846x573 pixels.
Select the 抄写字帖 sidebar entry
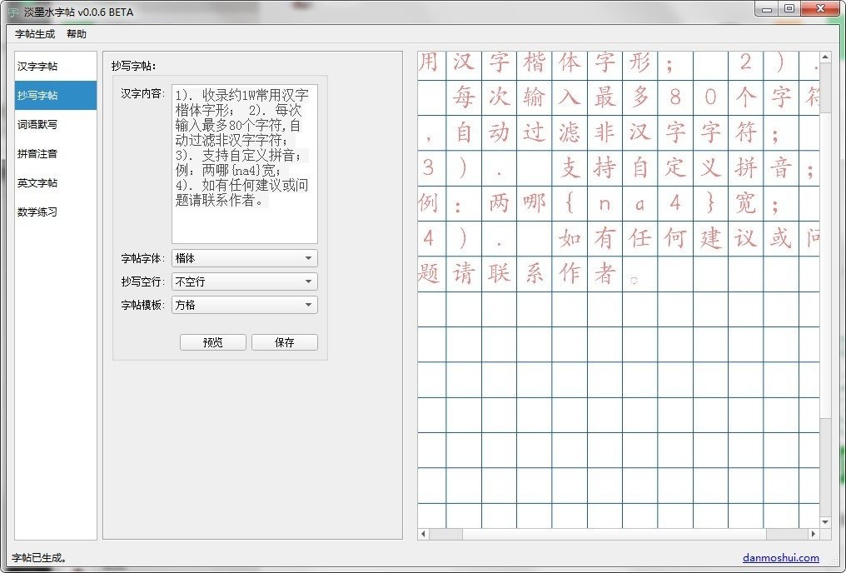pyautogui.click(x=39, y=95)
